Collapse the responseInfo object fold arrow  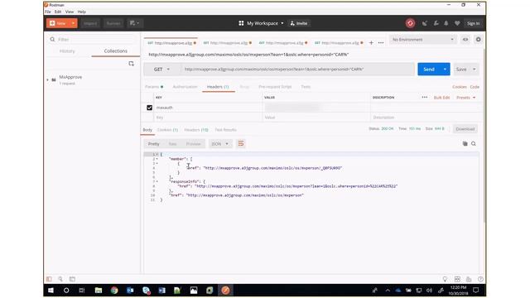click(157, 181)
